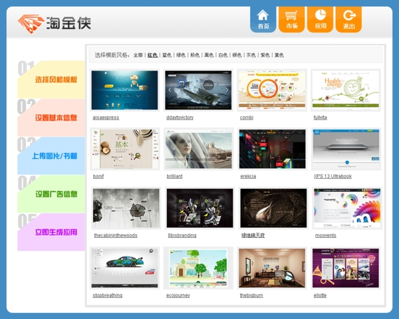Choose the 8bisbranding template thumbnail
Viewport: 399px width, 319px height.
199,208
